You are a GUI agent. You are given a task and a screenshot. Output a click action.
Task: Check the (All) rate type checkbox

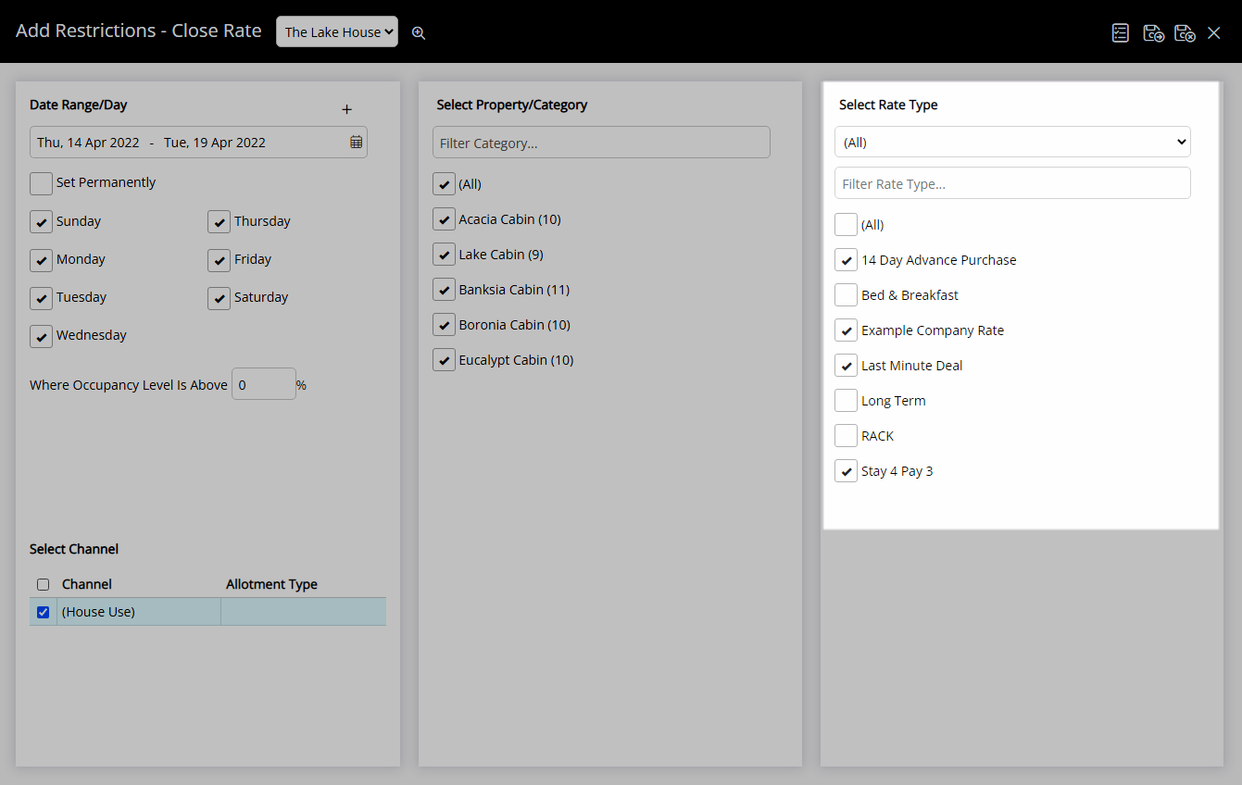(x=846, y=225)
